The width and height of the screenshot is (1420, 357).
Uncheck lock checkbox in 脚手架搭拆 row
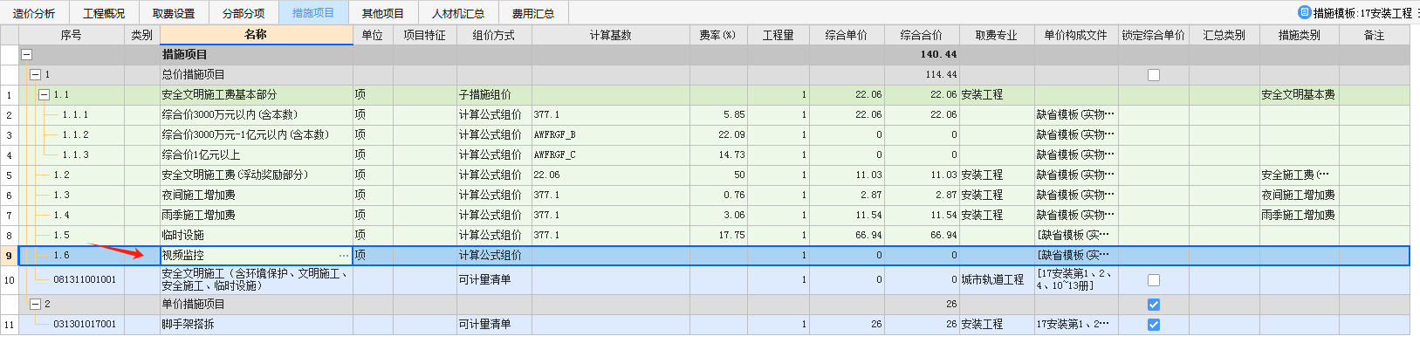pyautogui.click(x=1153, y=325)
